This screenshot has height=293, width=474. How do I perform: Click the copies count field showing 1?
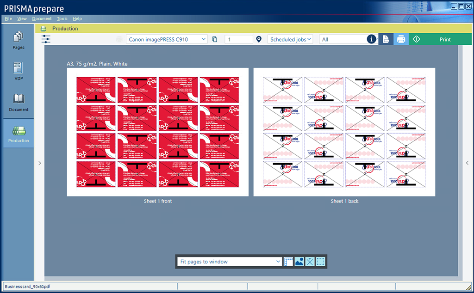click(239, 39)
